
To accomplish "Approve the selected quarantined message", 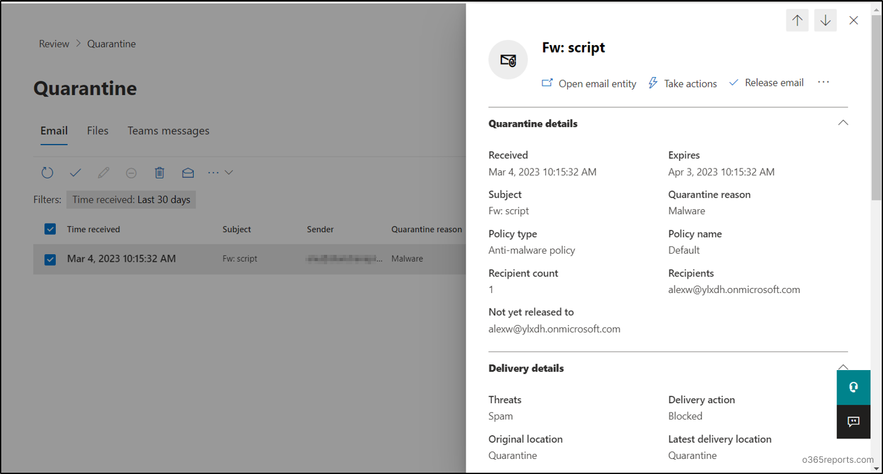I will click(x=75, y=172).
